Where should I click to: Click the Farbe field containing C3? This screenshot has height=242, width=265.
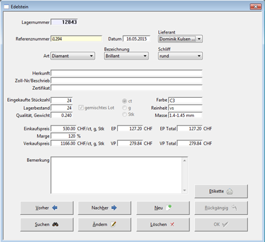coord(185,101)
